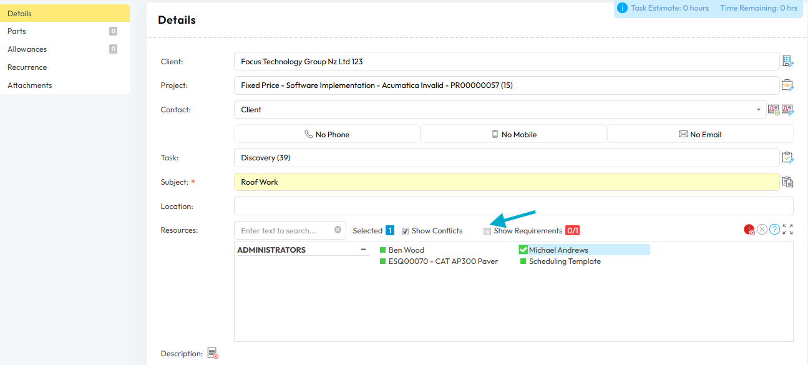
Task: Click the Parts count badge
Action: pyautogui.click(x=113, y=31)
